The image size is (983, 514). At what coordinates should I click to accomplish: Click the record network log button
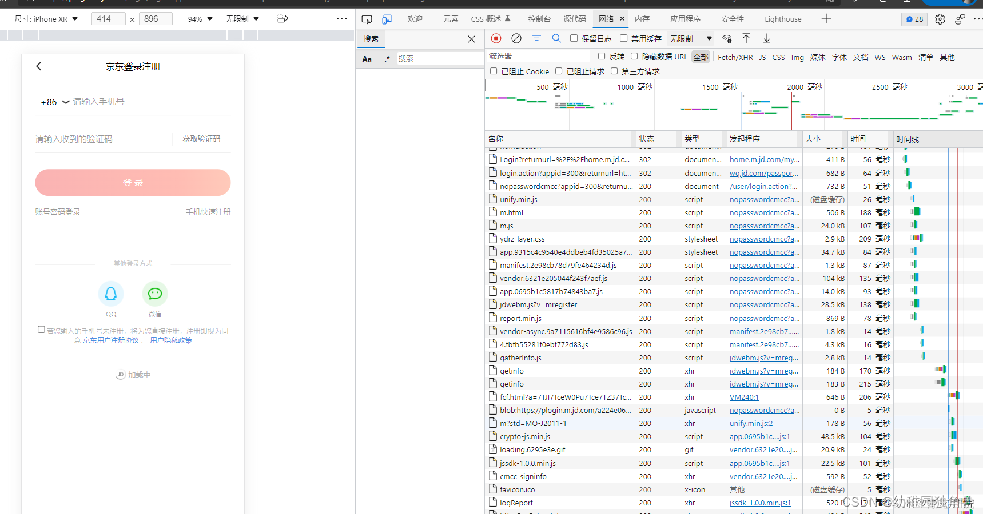pos(496,38)
